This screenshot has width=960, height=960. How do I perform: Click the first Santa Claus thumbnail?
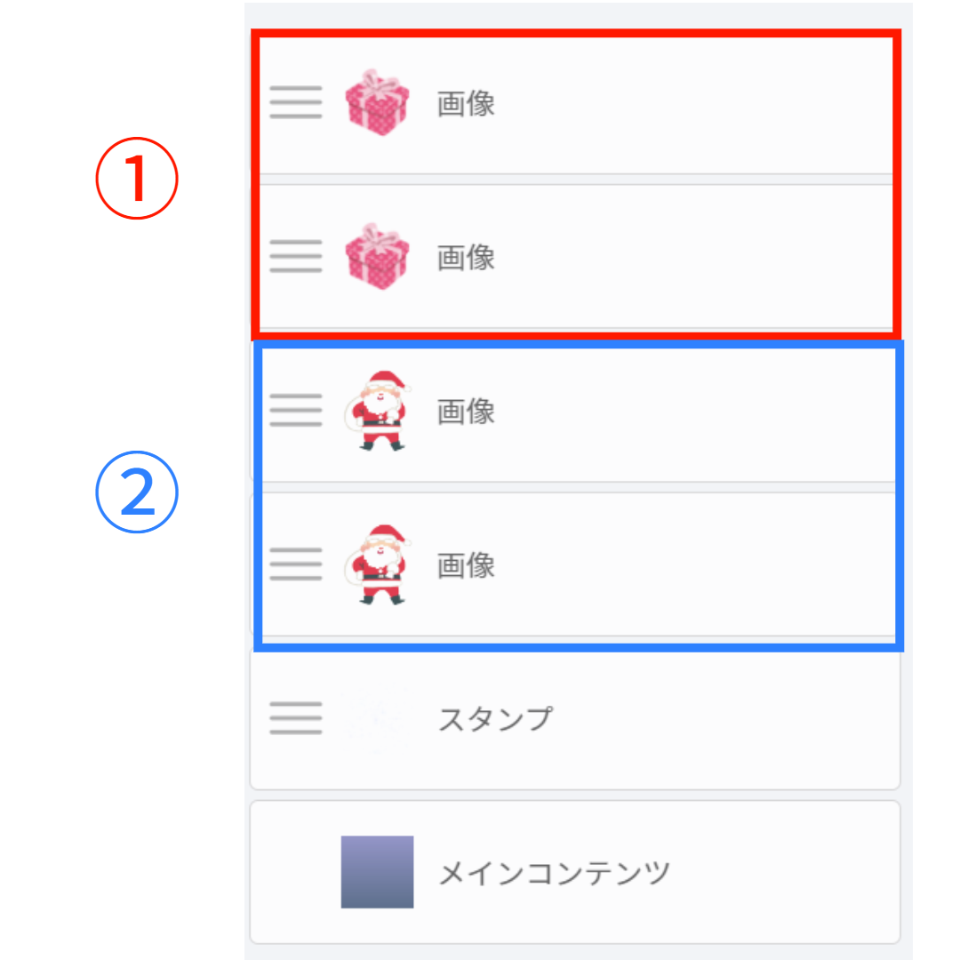click(x=377, y=411)
